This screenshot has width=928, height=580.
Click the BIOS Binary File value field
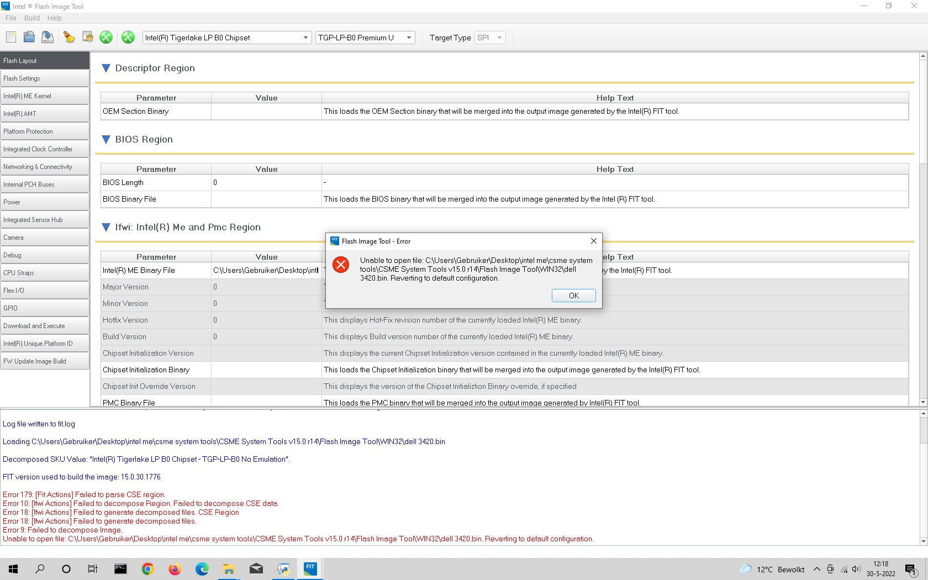pos(266,199)
